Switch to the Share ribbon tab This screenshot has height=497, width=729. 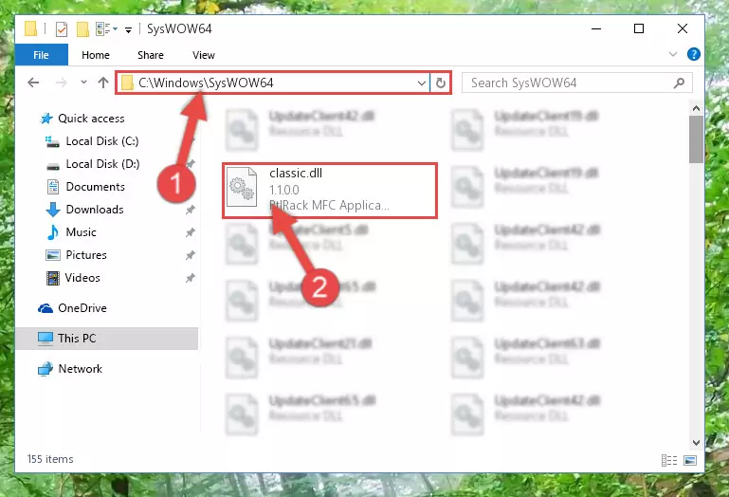tap(150, 55)
